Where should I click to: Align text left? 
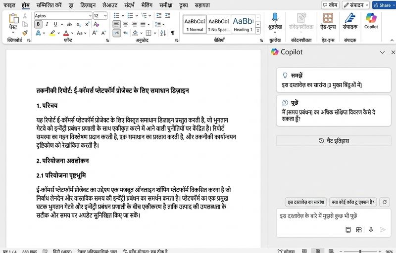pyautogui.click(x=116, y=24)
